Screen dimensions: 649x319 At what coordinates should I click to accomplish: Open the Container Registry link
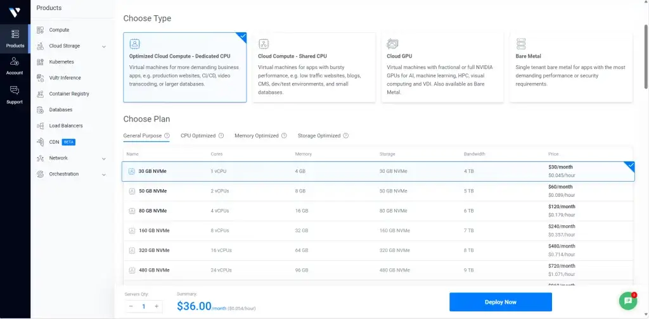click(x=69, y=94)
